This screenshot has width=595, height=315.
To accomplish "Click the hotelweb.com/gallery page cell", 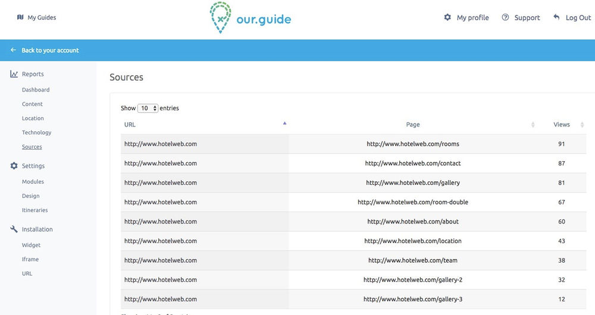I will pyautogui.click(x=413, y=182).
